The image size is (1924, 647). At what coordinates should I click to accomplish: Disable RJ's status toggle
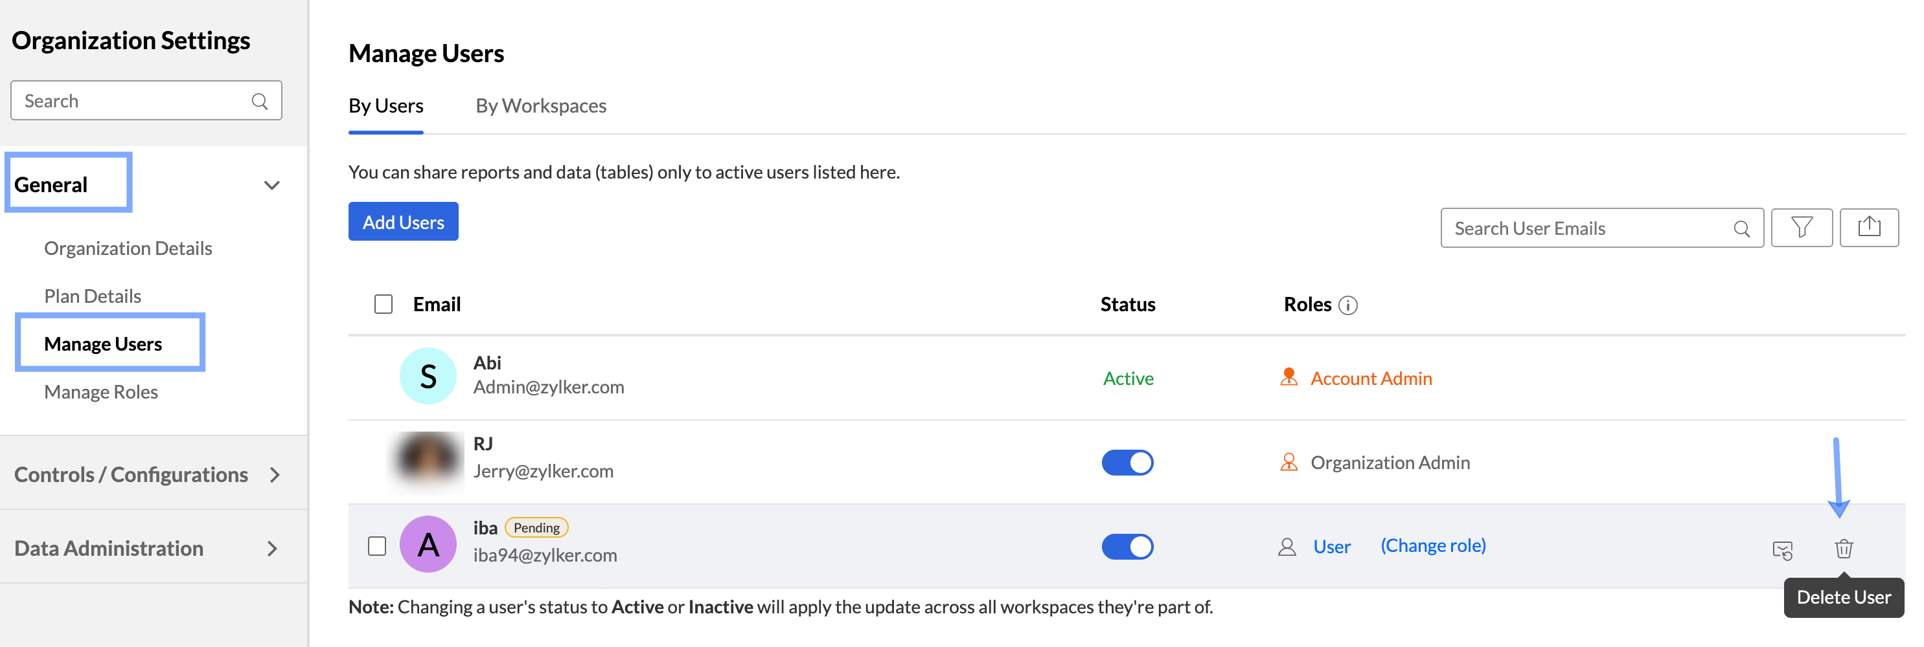pyautogui.click(x=1127, y=463)
